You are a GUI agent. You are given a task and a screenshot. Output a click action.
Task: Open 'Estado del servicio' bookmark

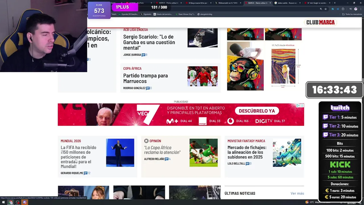[163, 14]
